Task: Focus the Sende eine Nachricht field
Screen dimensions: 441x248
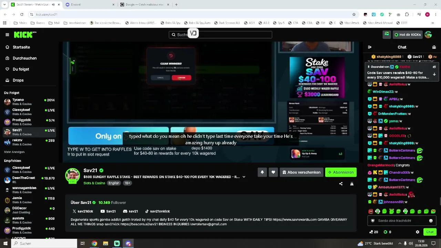Action: [x=402, y=221]
